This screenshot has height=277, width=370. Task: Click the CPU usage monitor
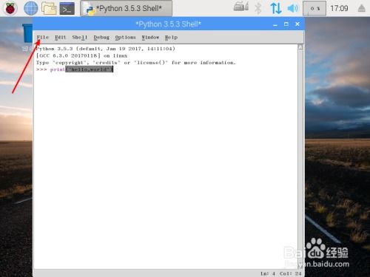314,8
